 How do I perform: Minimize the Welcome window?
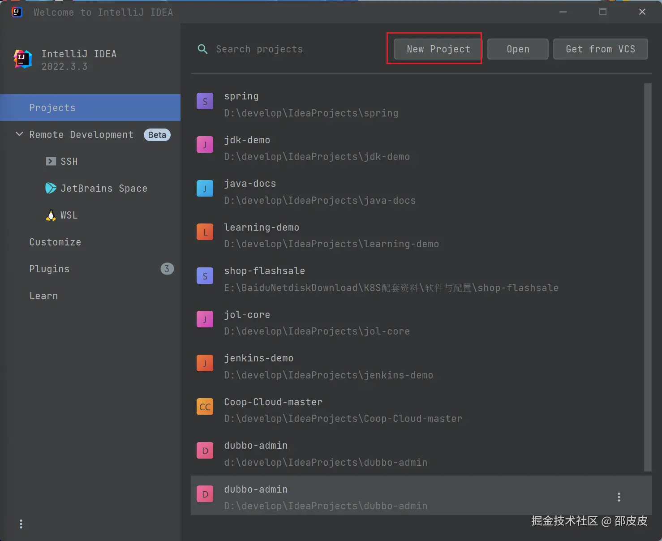click(x=563, y=12)
